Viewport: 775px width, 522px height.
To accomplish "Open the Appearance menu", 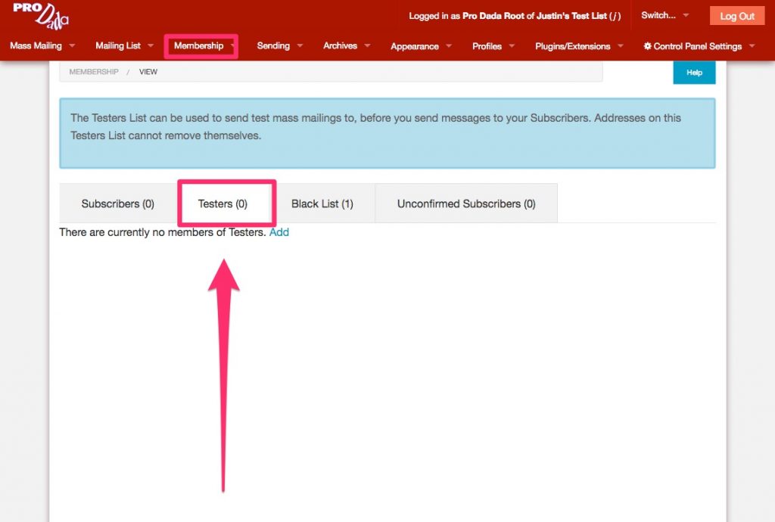I will 415,46.
